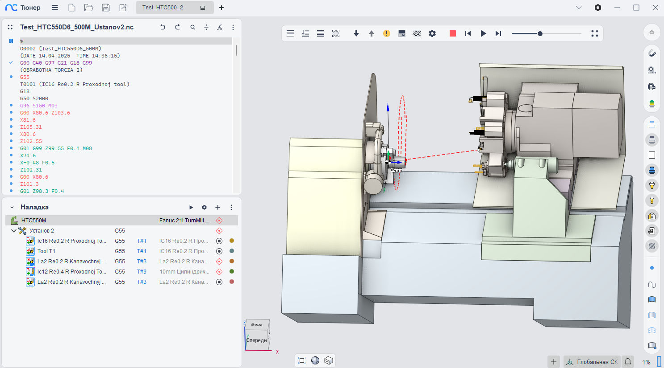
Task: Open simulation settings gear icon
Action: [x=432, y=33]
